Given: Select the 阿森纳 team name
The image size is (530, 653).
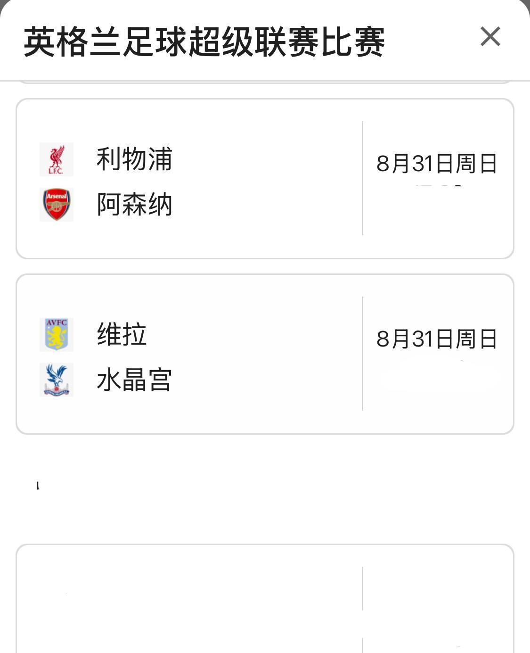Looking at the screenshot, I should click(134, 205).
